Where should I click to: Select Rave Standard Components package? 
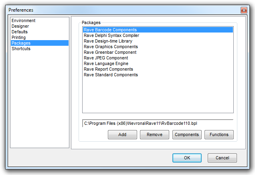[111, 75]
